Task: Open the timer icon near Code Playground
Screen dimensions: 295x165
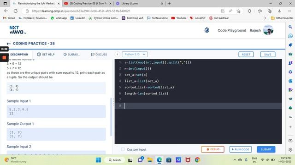Action: [207, 30]
